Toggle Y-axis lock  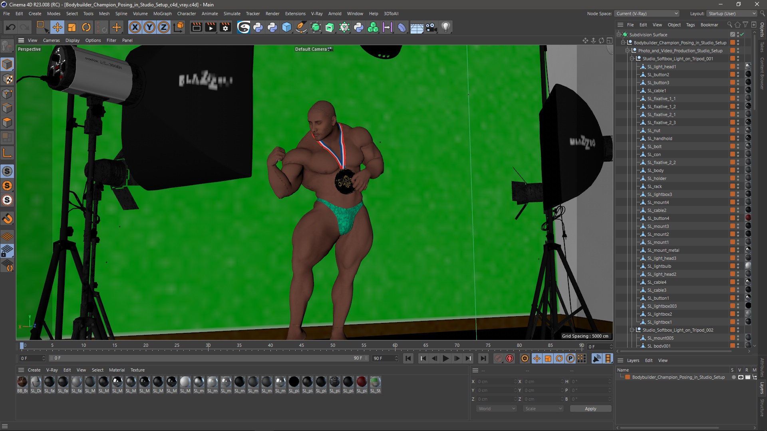tap(149, 27)
